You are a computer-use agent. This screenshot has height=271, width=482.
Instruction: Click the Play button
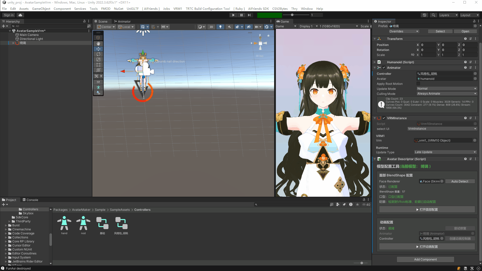click(233, 15)
